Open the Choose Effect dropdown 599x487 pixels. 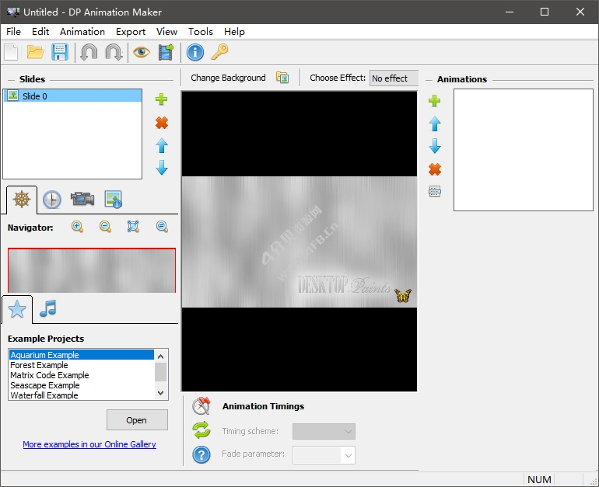(x=394, y=78)
